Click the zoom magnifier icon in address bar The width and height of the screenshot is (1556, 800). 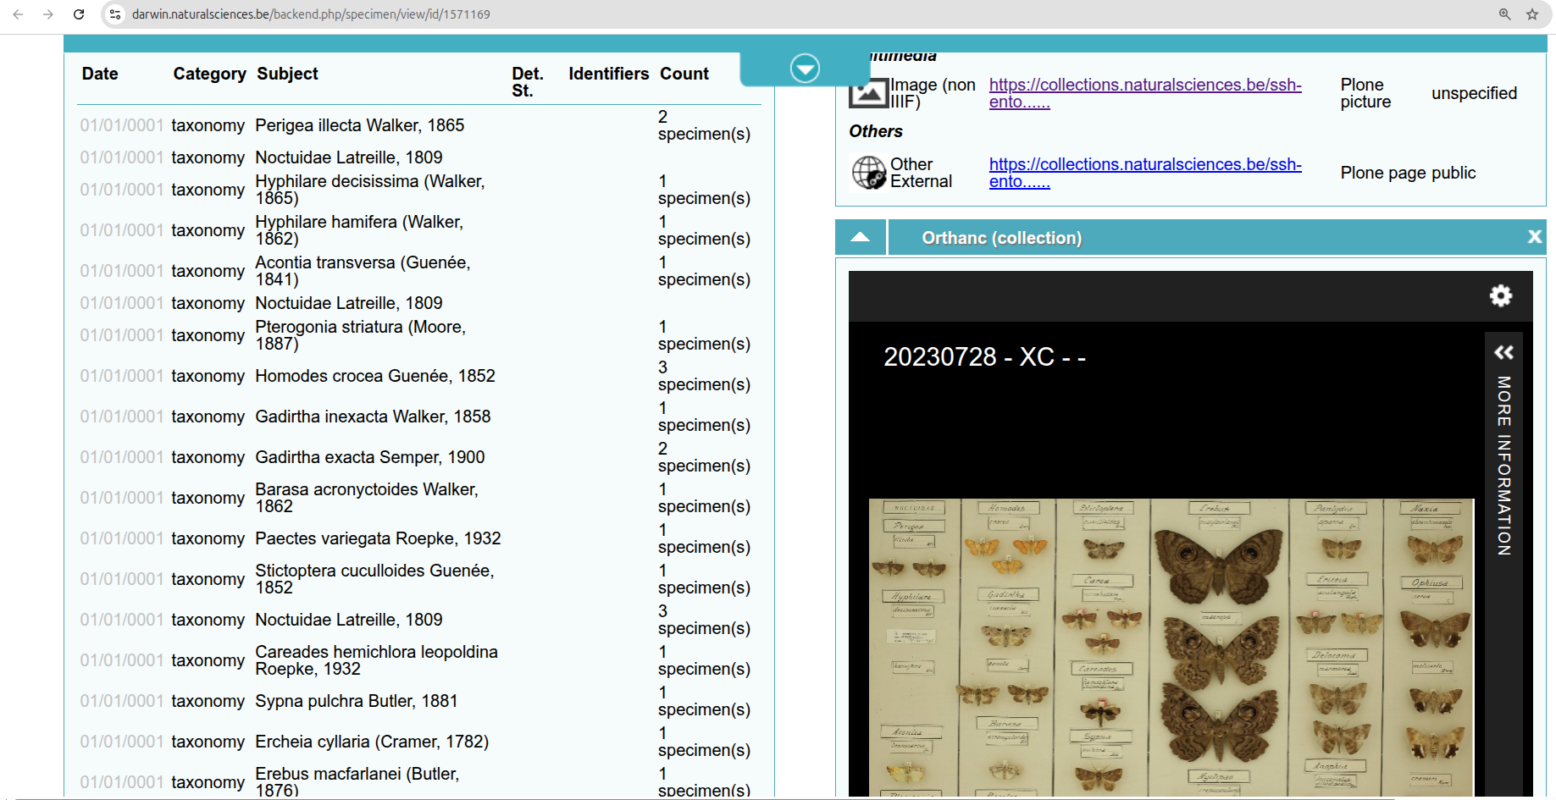point(1505,14)
